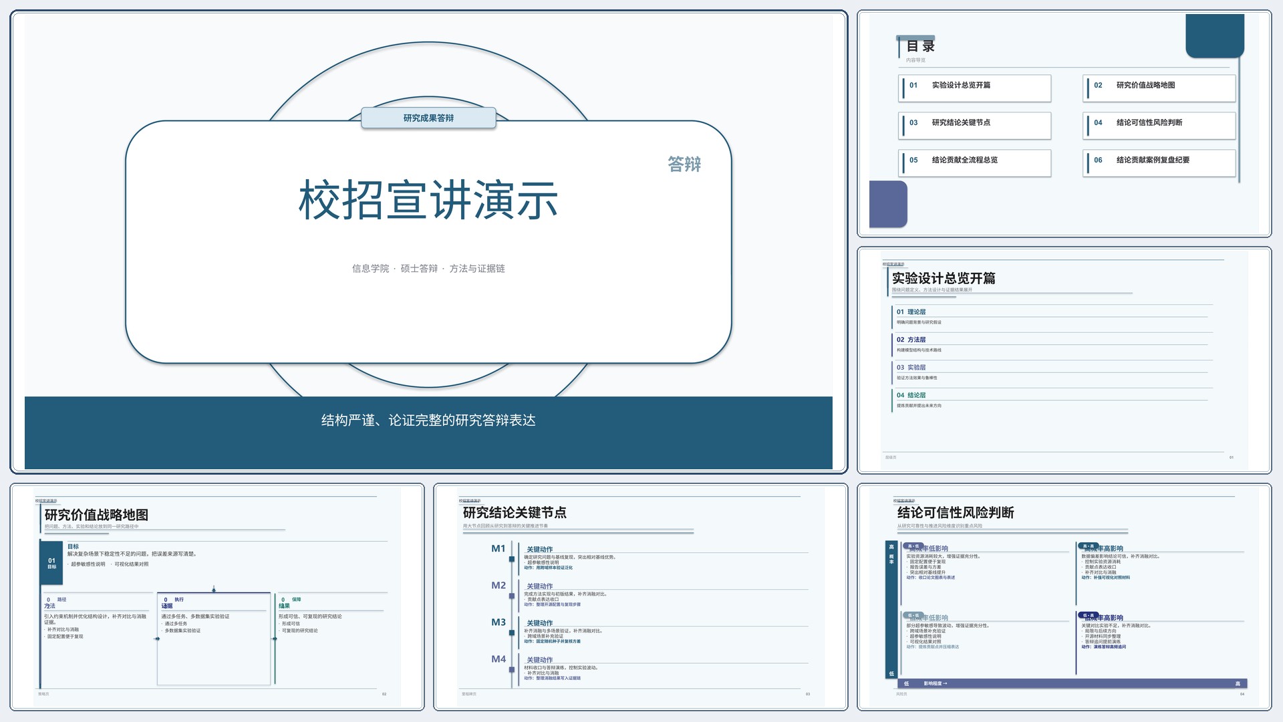Open contents entry 02 研究价值战略地图
Image resolution: width=1283 pixels, height=722 pixels.
tap(1159, 88)
